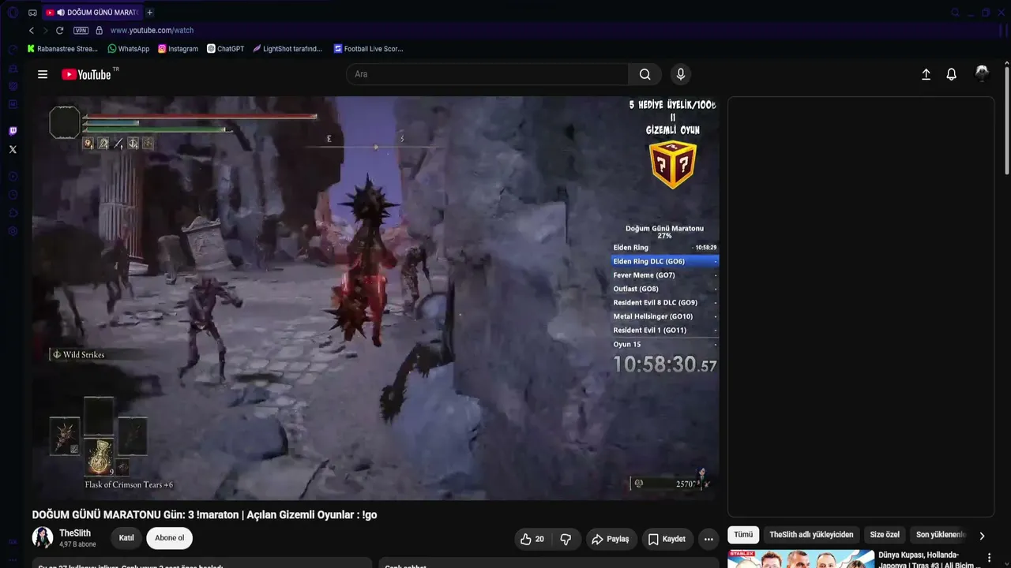
Task: Open the Instagram bookmark
Action: (178, 49)
